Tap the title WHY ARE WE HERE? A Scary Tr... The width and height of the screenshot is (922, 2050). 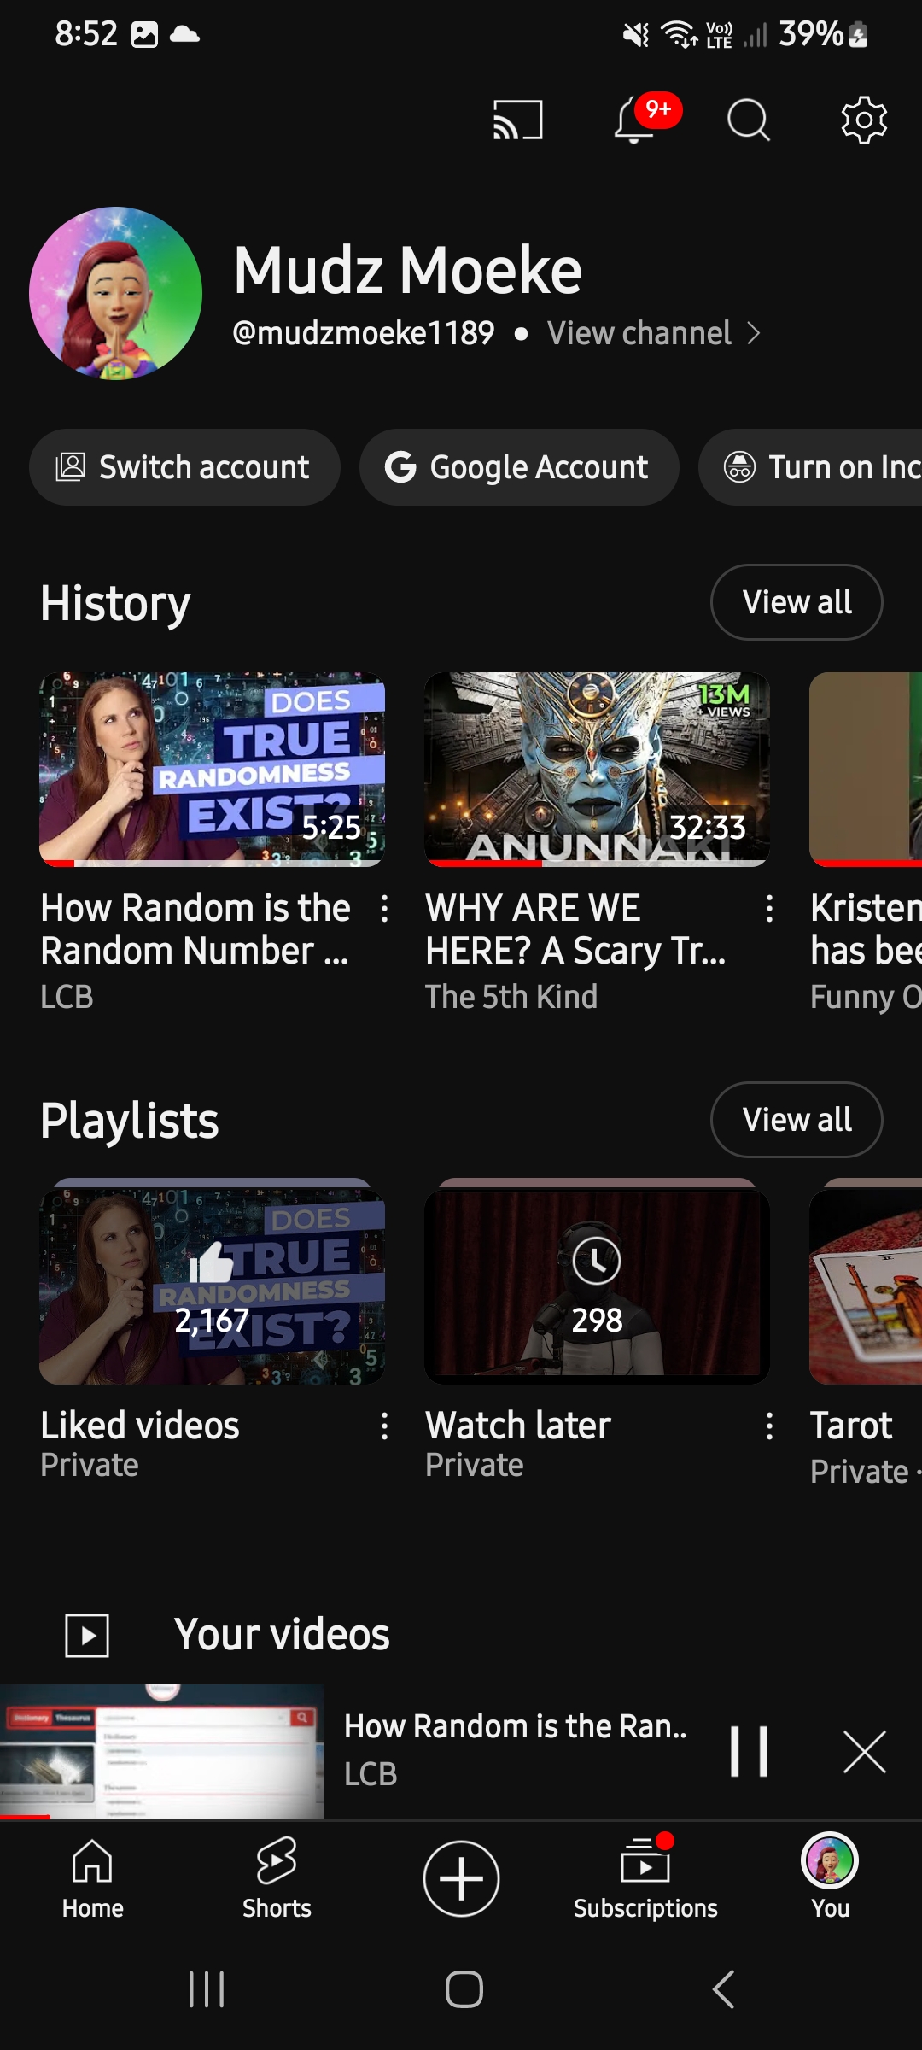pyautogui.click(x=576, y=929)
